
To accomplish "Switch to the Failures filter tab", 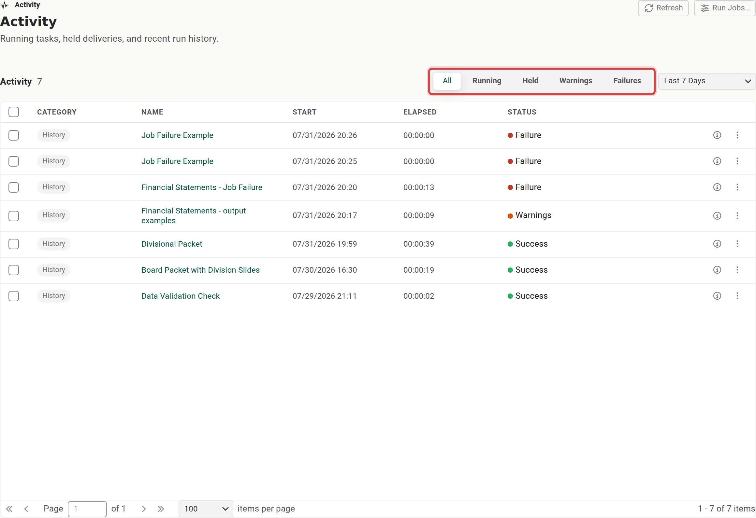I will click(x=627, y=81).
